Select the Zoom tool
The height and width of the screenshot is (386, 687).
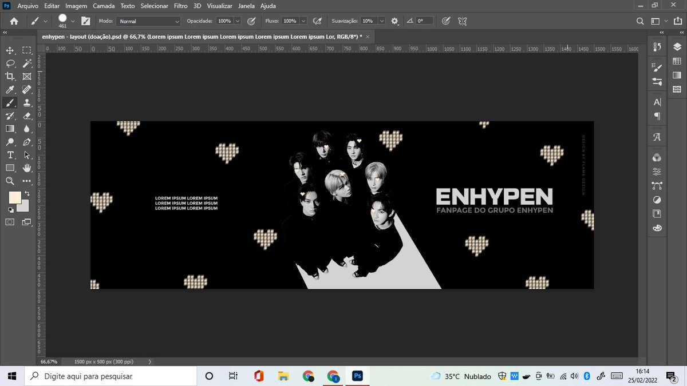pyautogui.click(x=10, y=181)
